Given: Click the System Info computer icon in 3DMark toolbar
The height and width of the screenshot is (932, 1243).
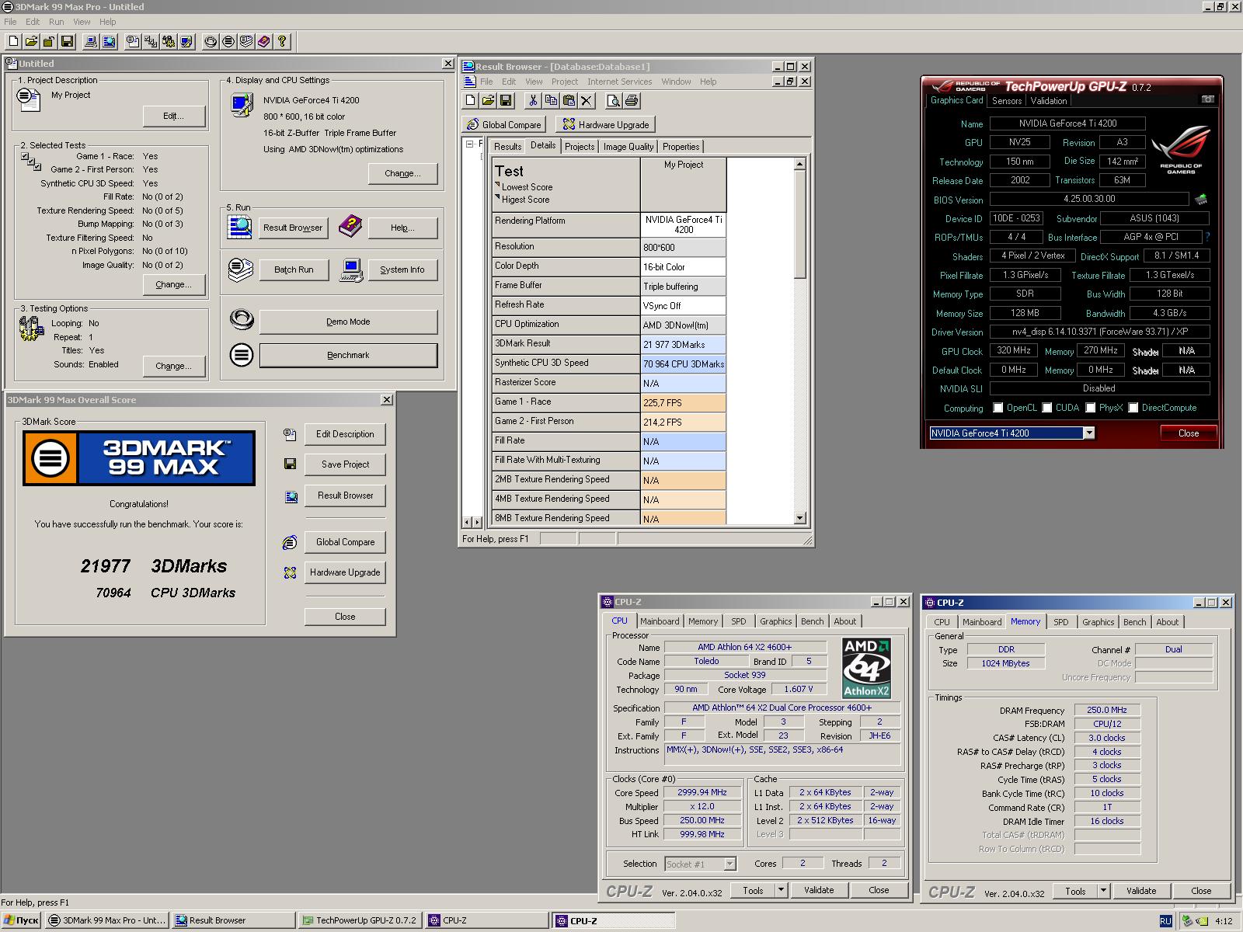Looking at the screenshot, I should pyautogui.click(x=91, y=42).
